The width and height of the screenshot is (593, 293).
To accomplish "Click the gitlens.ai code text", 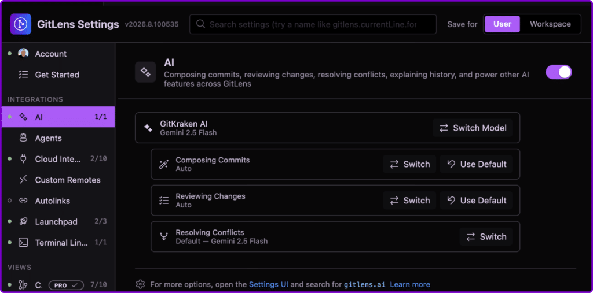I will [x=365, y=284].
